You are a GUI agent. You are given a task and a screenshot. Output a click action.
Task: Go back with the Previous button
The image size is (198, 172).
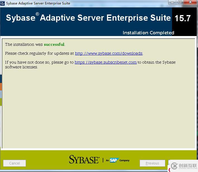pyautogui.click(x=152, y=163)
